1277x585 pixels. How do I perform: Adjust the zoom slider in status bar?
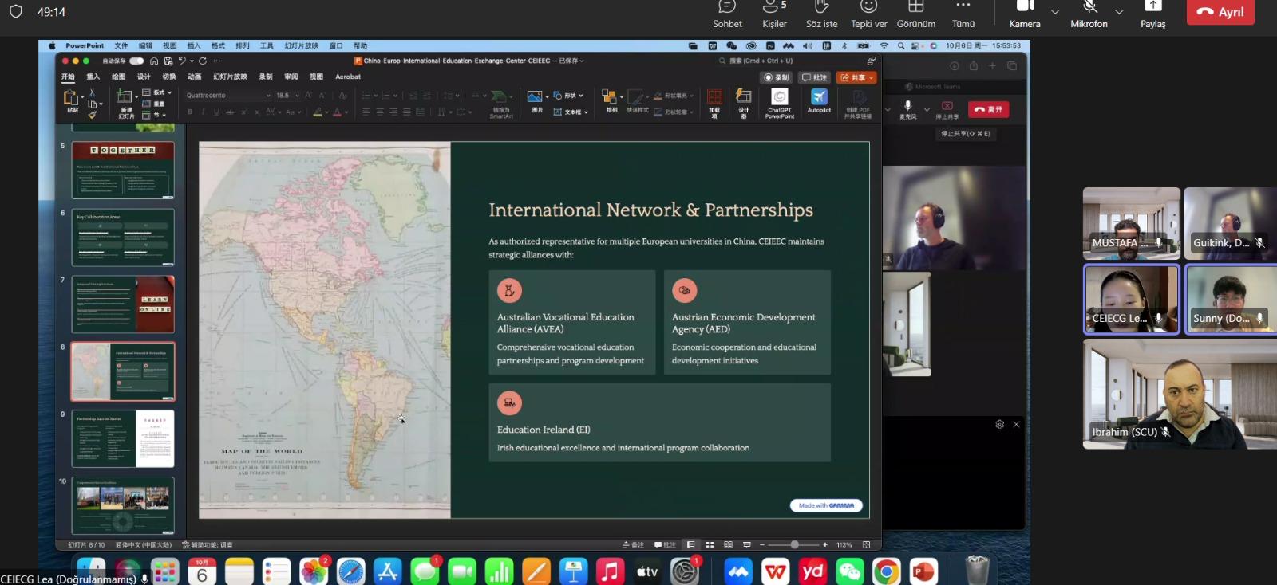pyautogui.click(x=794, y=545)
